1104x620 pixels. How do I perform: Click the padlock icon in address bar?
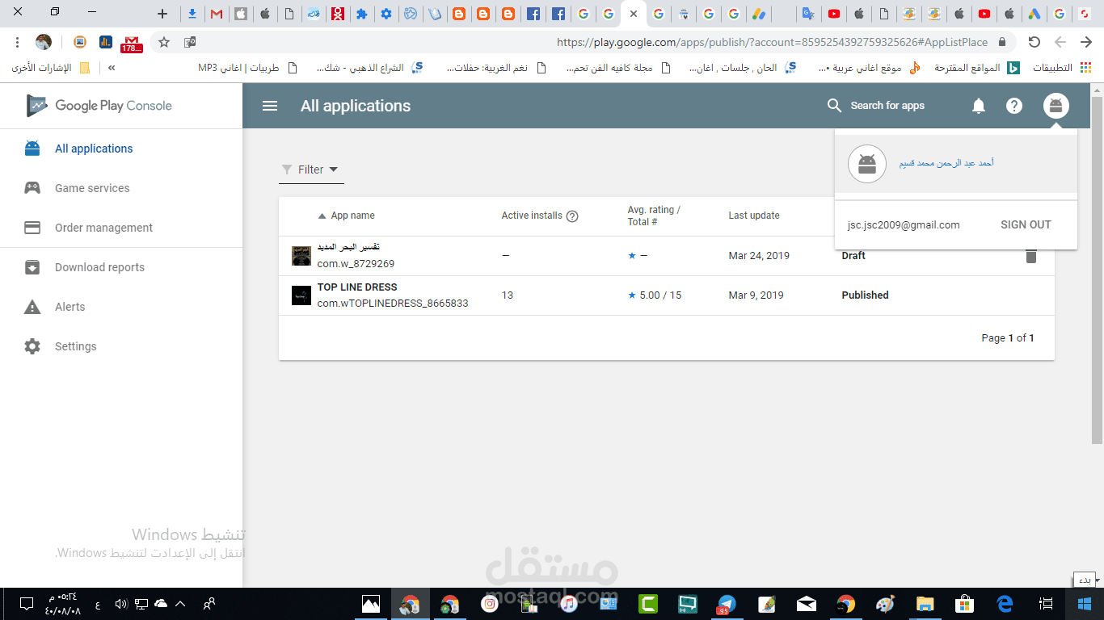[1002, 42]
